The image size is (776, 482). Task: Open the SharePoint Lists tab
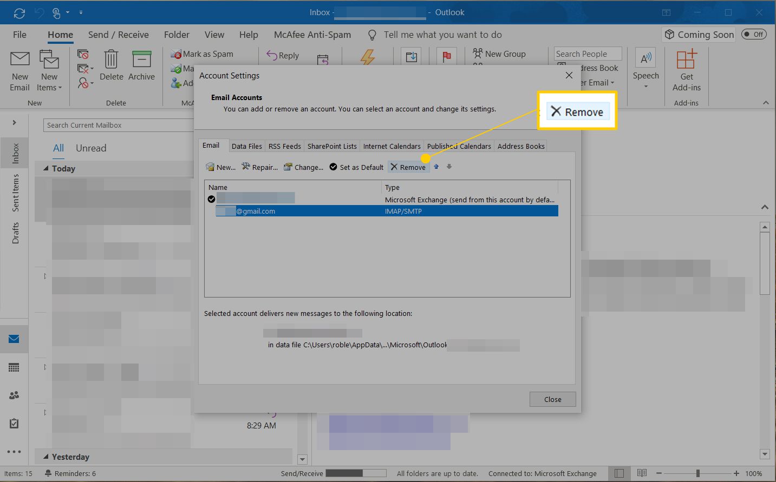(332, 146)
